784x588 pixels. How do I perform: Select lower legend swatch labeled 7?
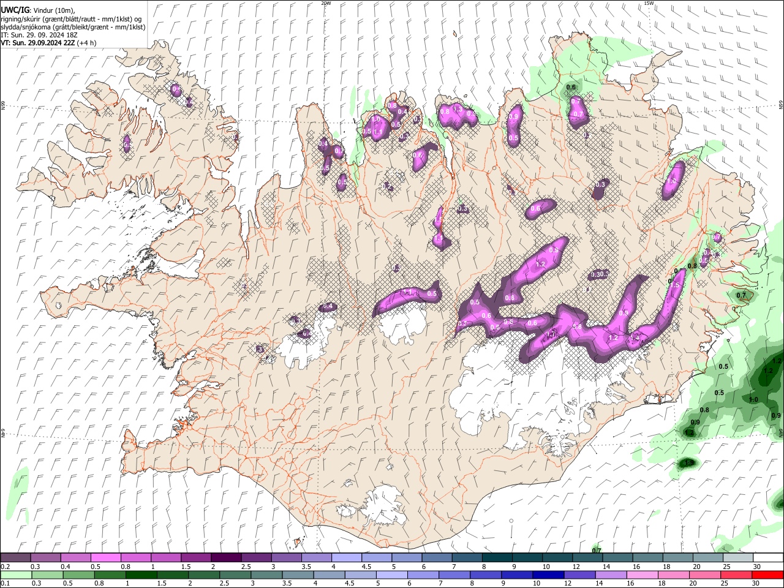[x=454, y=575]
